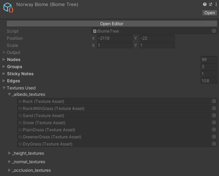This screenshot has width=219, height=176.
Task: Open the preset selector sliders icon
Action: click(210, 4)
